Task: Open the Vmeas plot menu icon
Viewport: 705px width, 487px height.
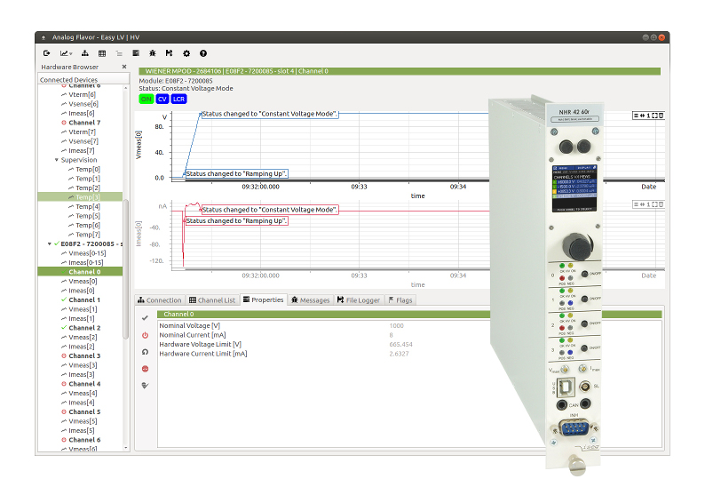Action: [637, 116]
